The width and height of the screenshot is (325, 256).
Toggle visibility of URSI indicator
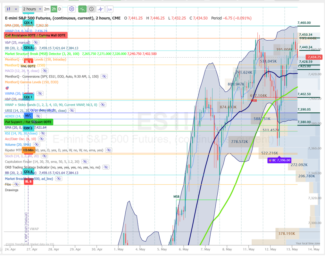(72, 110)
